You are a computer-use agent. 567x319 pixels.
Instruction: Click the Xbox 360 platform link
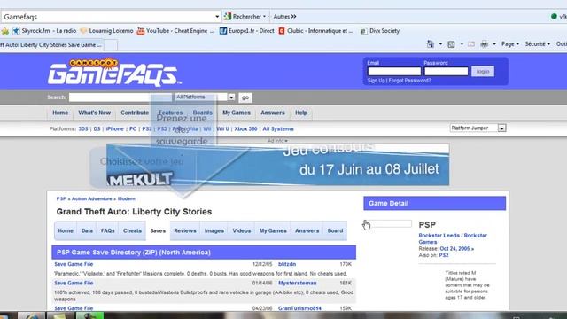[245, 129]
